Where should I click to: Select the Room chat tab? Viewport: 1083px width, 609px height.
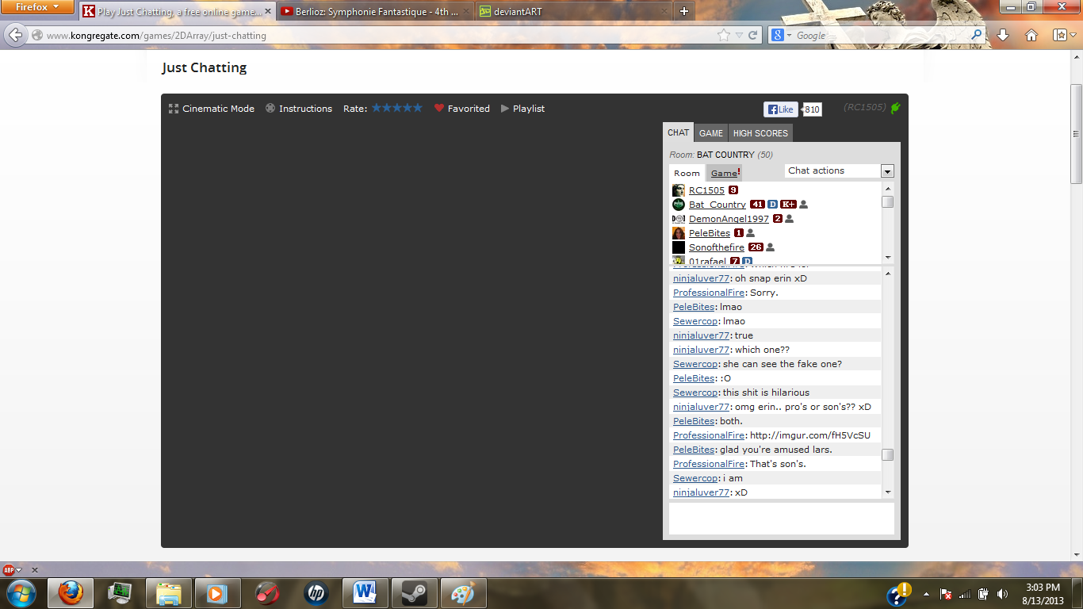tap(687, 173)
